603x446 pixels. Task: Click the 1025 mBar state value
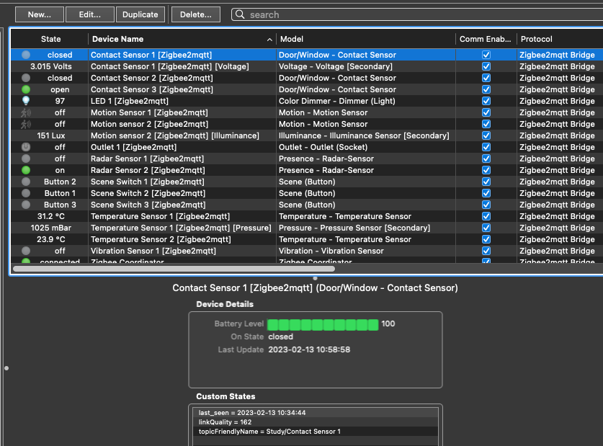tap(50, 228)
